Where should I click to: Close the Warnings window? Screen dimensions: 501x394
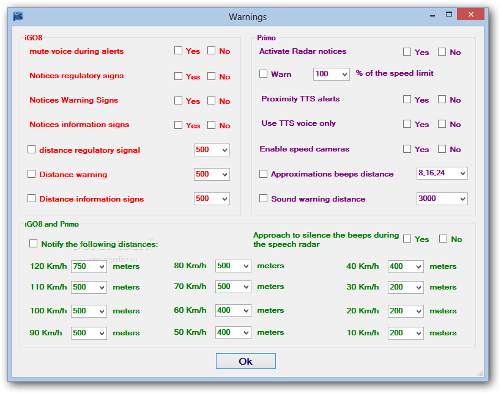(x=470, y=15)
